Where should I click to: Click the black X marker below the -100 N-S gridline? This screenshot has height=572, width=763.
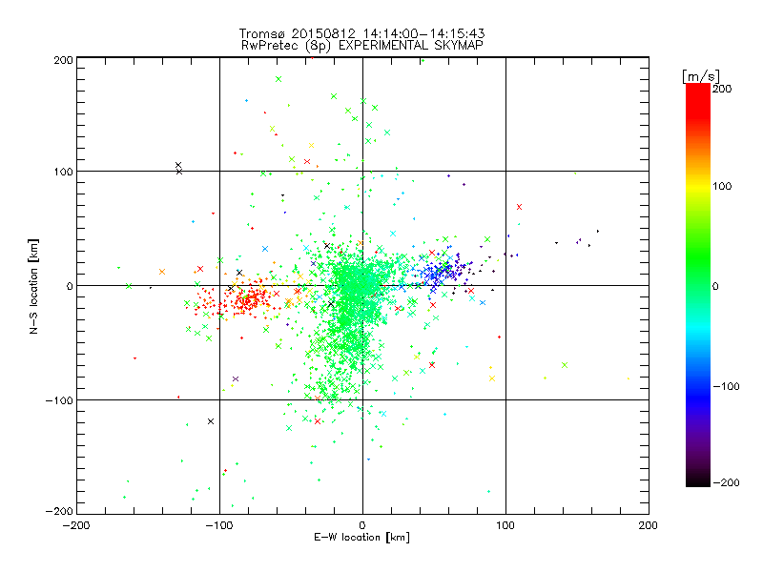pyautogui.click(x=211, y=421)
